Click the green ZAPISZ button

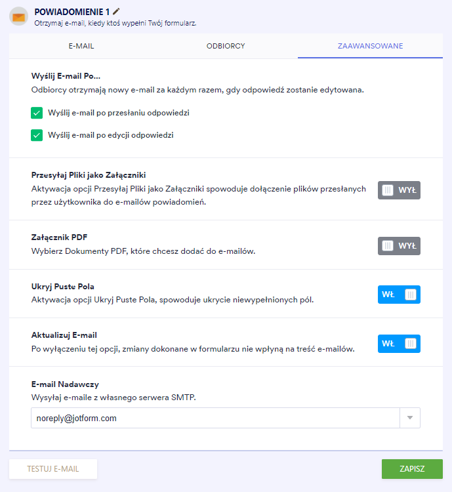click(x=412, y=469)
